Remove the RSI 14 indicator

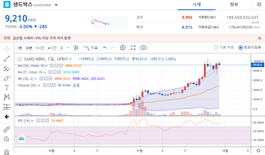(47, 120)
